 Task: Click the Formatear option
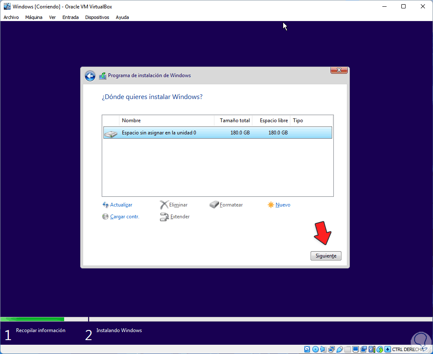pyautogui.click(x=231, y=205)
